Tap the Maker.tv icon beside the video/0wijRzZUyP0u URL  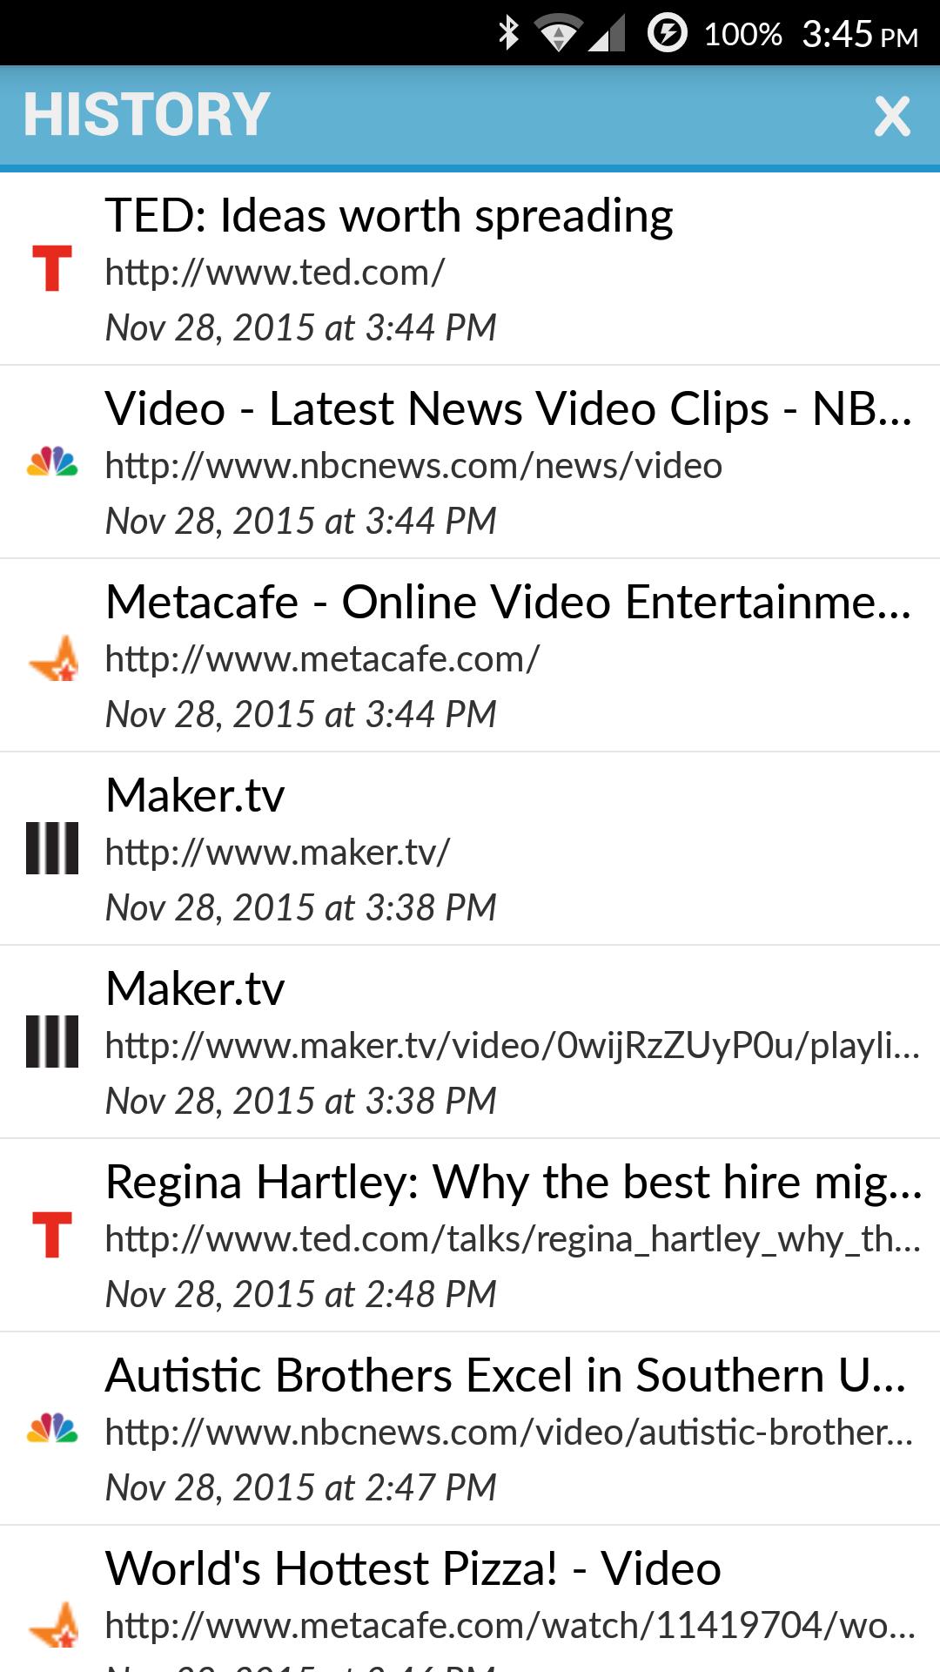coord(52,1042)
